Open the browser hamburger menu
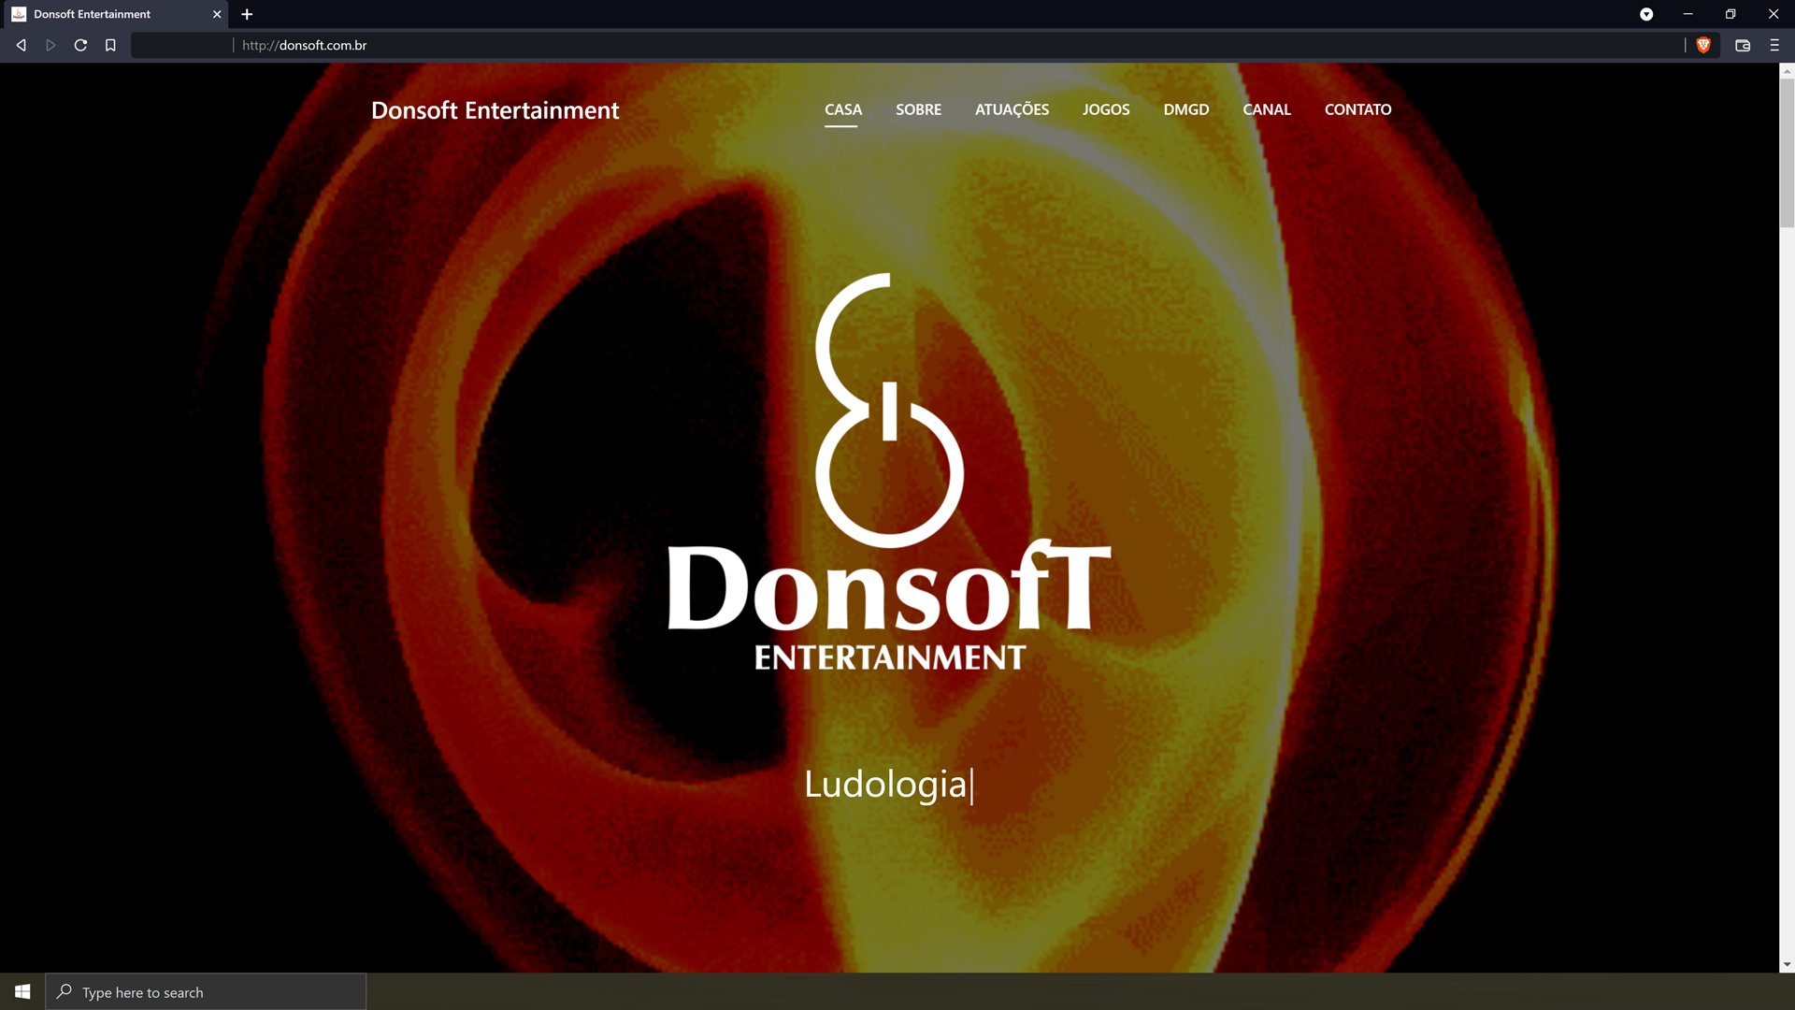Image resolution: width=1795 pixels, height=1010 pixels. coord(1774,45)
